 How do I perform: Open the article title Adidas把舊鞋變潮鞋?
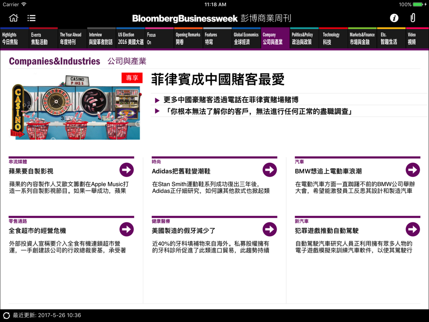(181, 171)
